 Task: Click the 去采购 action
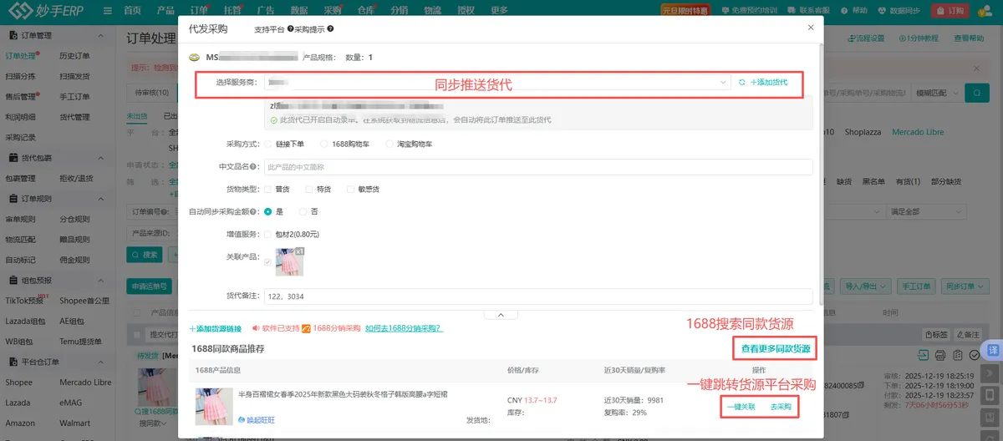coord(781,407)
